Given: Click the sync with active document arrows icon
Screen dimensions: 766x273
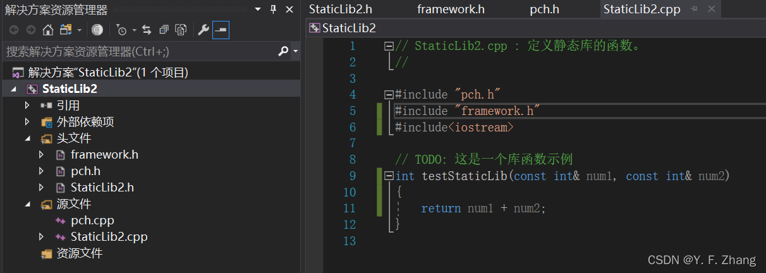Looking at the screenshot, I should [147, 30].
